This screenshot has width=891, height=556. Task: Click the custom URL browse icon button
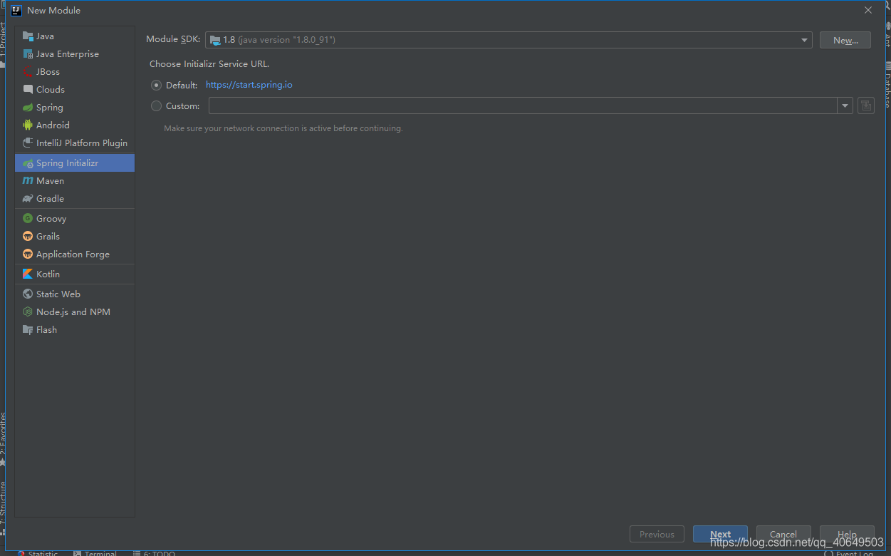(x=866, y=105)
